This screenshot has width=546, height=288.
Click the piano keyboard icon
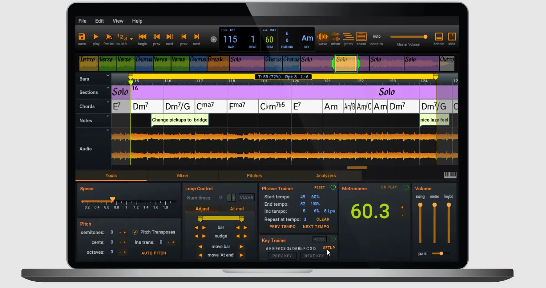450,175
